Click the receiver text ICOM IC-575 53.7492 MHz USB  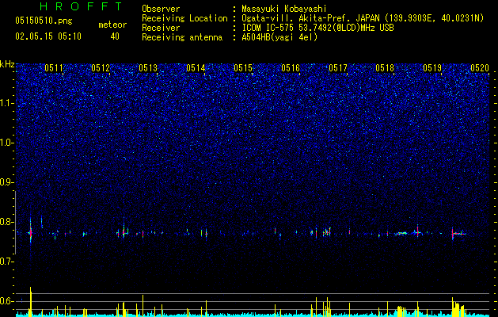click(x=317, y=28)
